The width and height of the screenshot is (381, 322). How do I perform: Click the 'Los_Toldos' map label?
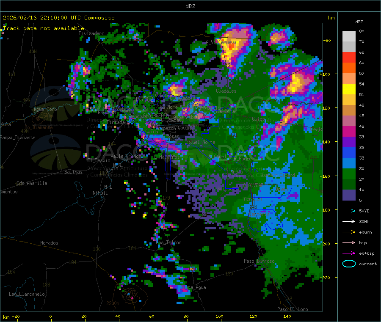point(168,242)
